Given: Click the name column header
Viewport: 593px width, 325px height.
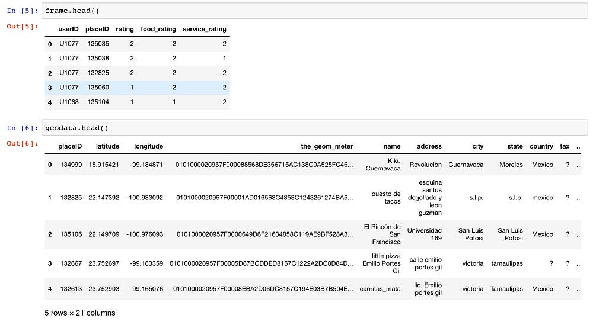Looking at the screenshot, I should tap(392, 146).
